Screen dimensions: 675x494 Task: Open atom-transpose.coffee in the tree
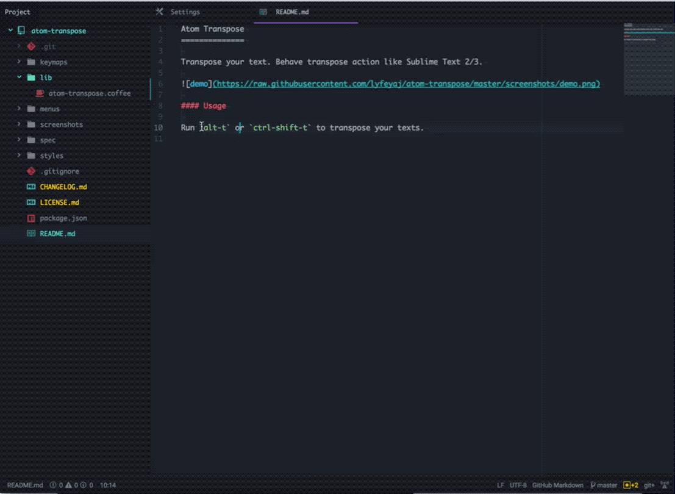click(x=90, y=93)
